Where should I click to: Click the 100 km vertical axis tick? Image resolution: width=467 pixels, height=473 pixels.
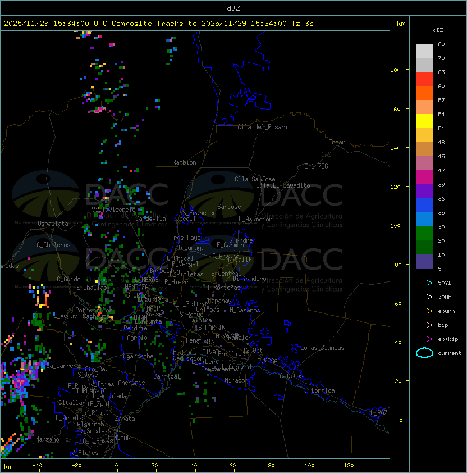coord(396,226)
